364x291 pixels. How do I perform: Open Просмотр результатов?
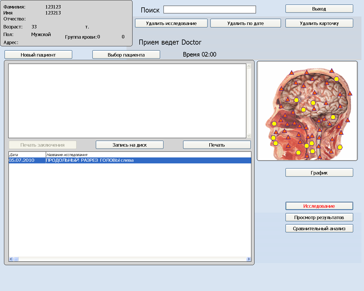click(x=319, y=217)
